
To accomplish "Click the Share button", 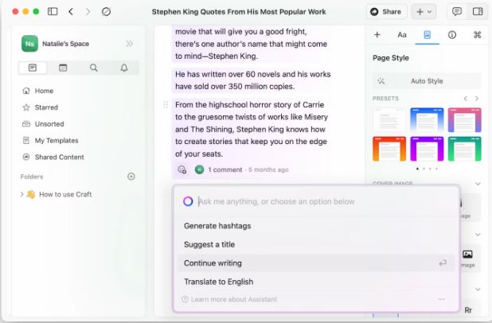I will [x=386, y=12].
